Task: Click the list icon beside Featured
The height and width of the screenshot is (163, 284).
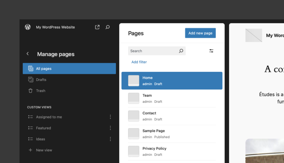Action: (31, 128)
